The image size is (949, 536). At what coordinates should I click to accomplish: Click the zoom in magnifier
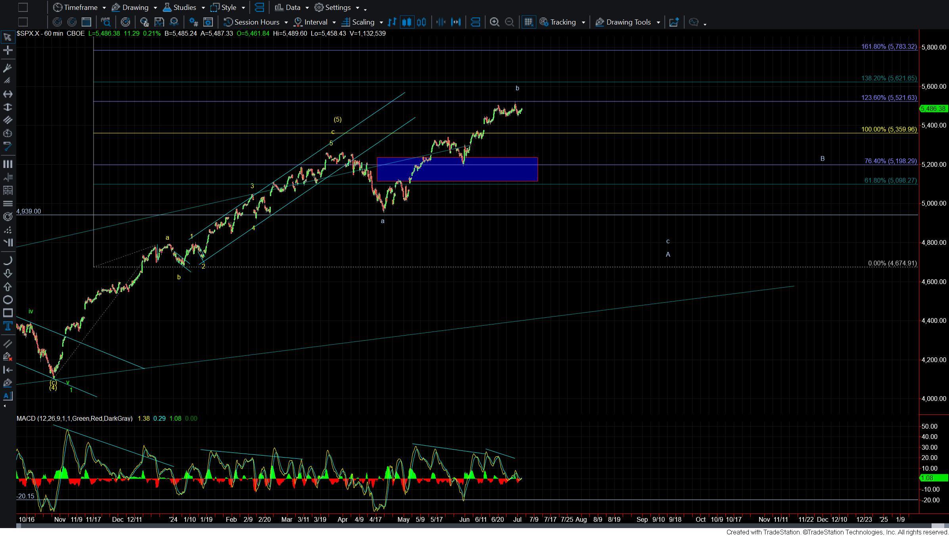(494, 22)
